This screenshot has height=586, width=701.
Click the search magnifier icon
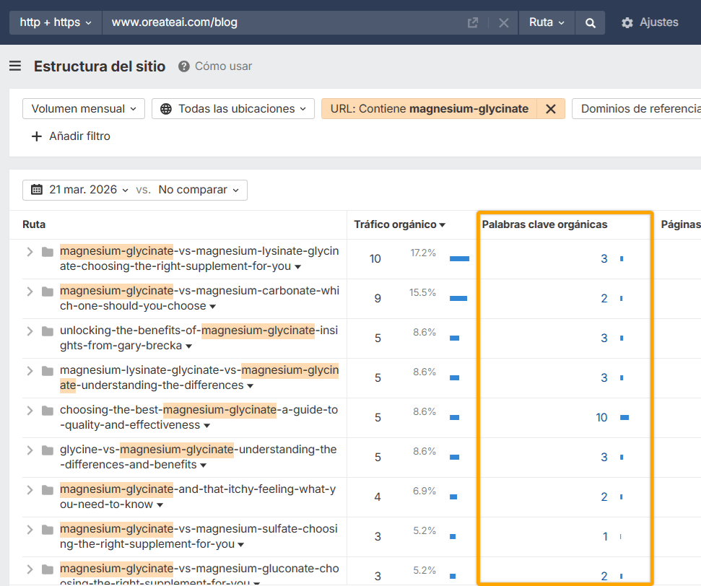point(591,22)
